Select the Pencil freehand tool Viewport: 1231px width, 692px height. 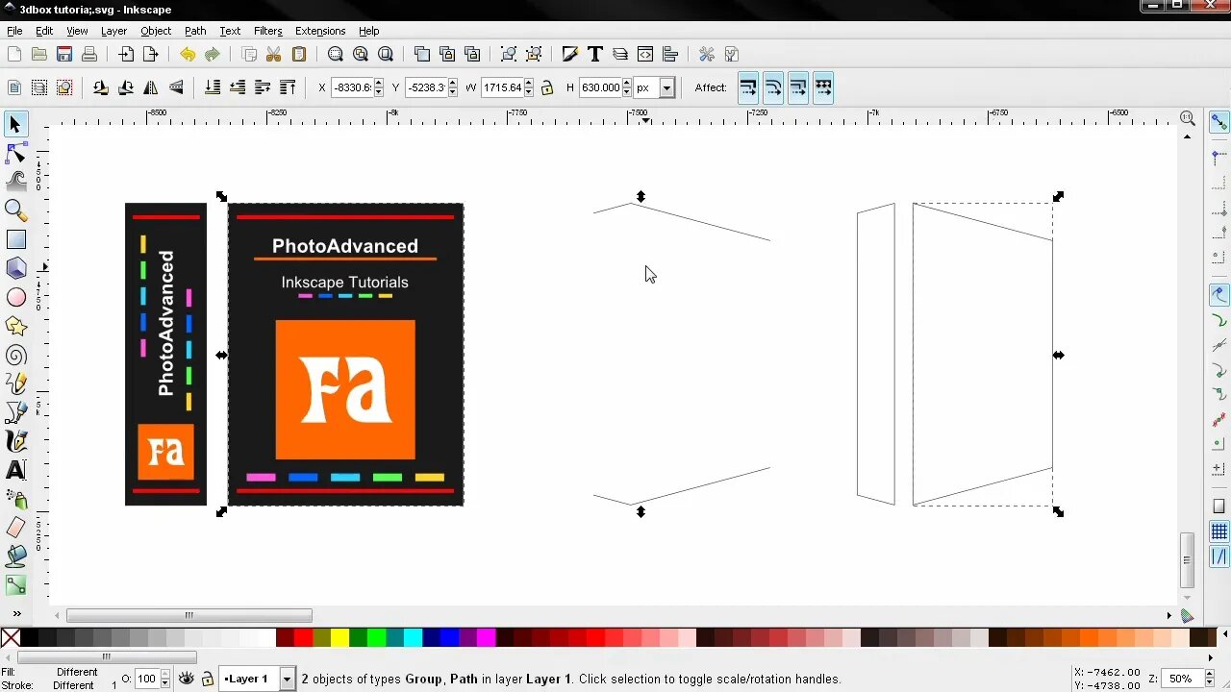point(15,383)
